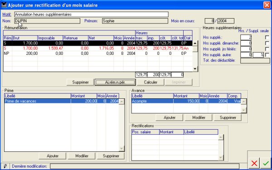The width and height of the screenshot is (272, 170).
Task: Click Prime list scrollbar up arrow
Action: tap(121, 102)
